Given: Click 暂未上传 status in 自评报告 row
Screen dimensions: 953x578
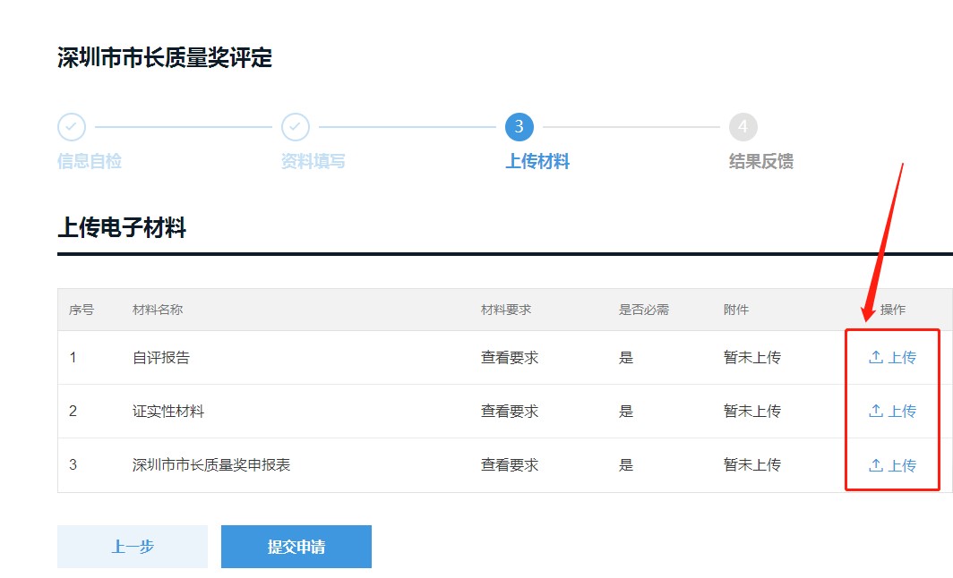Looking at the screenshot, I should 751,358.
